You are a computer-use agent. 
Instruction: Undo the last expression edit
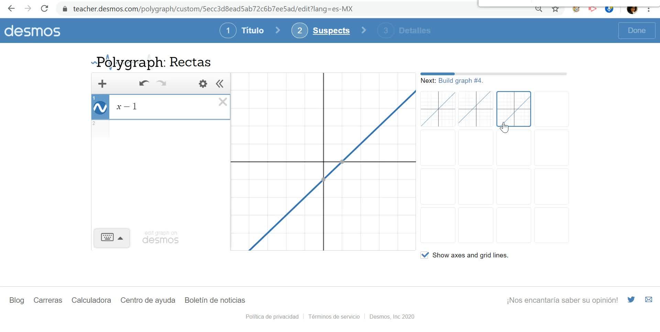[x=144, y=83]
